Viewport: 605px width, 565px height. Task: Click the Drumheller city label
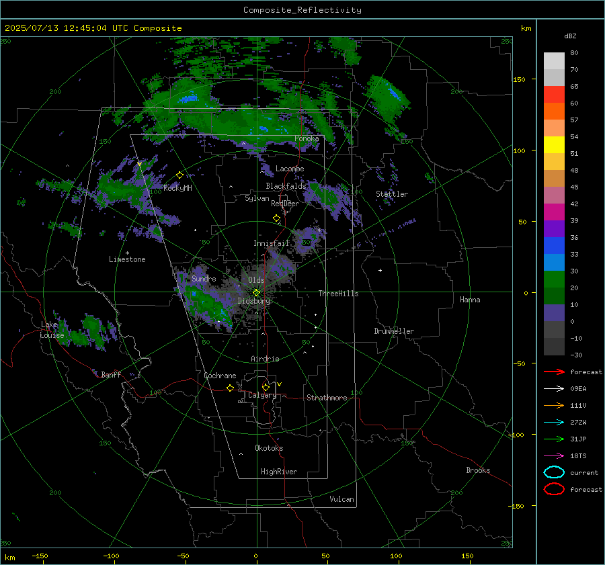pos(394,331)
